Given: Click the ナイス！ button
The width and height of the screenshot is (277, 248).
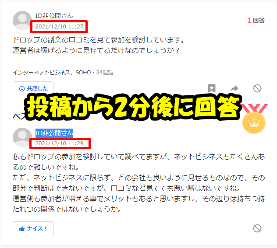Looking at the screenshot, I should click(33, 229).
